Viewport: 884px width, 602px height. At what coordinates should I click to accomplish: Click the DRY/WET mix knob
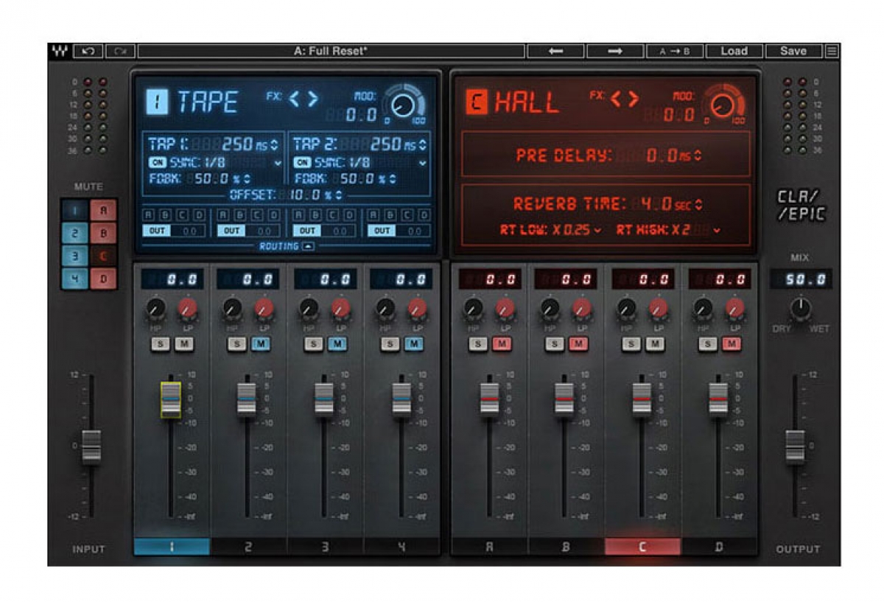point(801,308)
